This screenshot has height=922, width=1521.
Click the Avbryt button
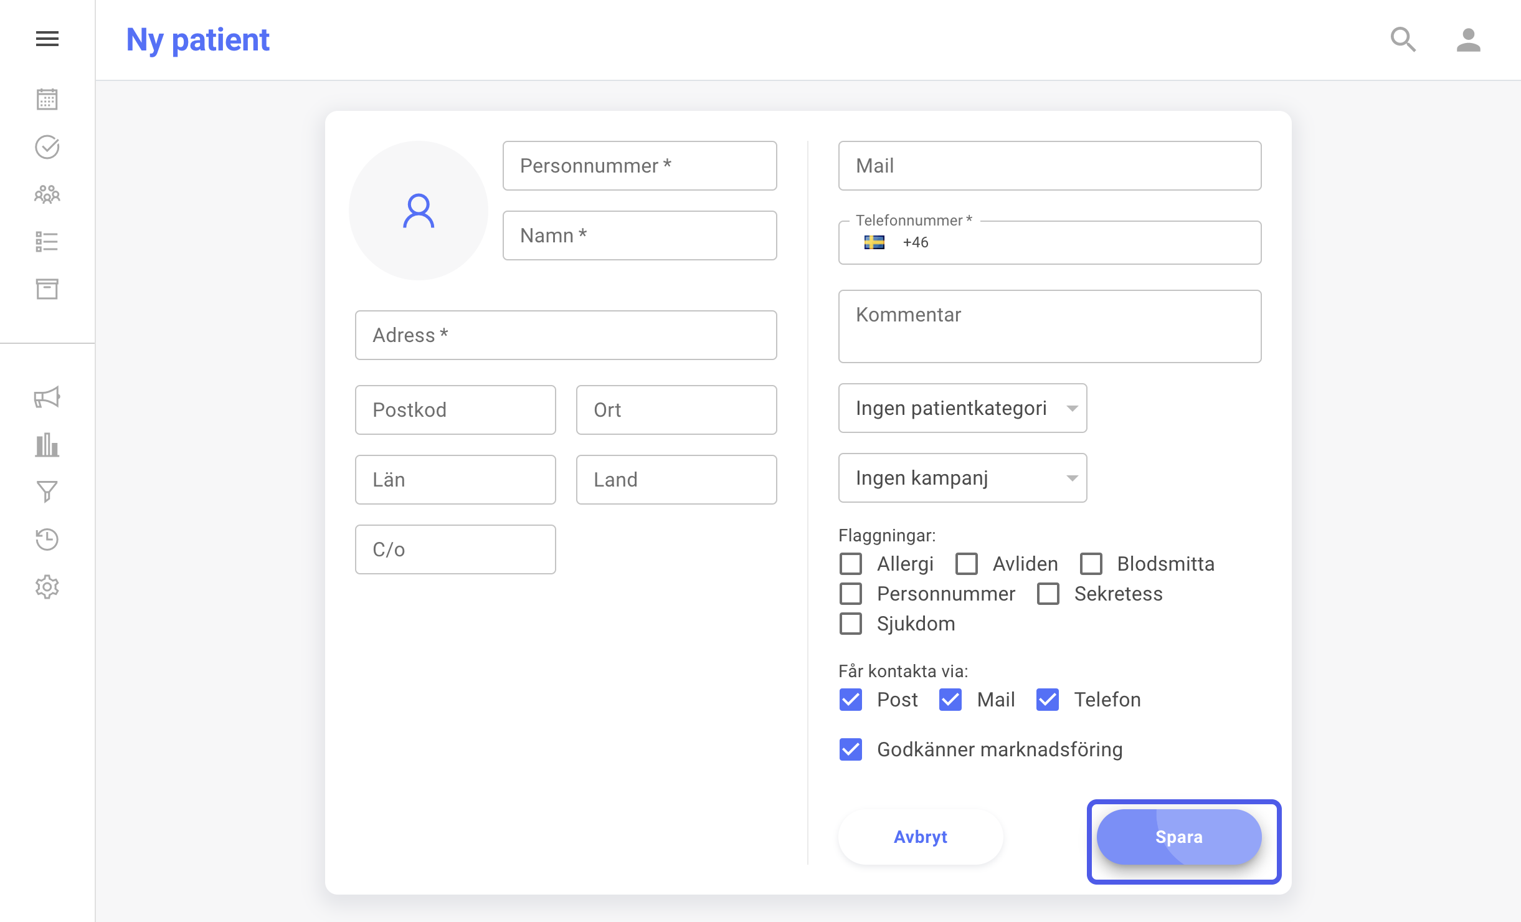921,837
